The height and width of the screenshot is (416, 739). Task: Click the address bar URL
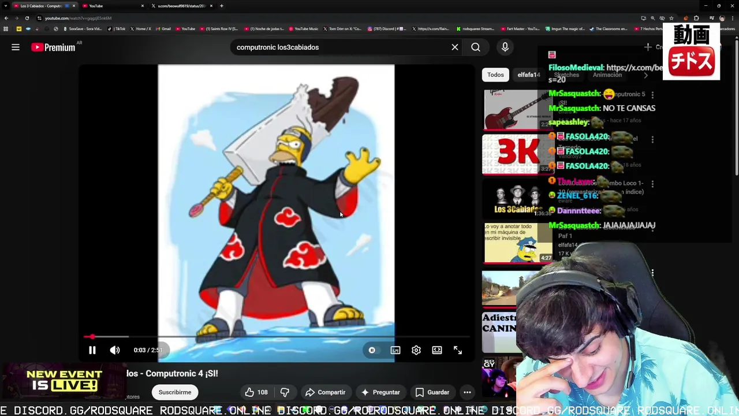point(79,18)
